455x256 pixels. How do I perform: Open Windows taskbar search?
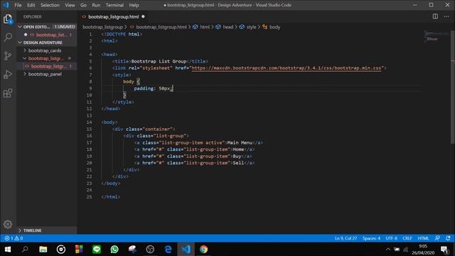click(26, 249)
